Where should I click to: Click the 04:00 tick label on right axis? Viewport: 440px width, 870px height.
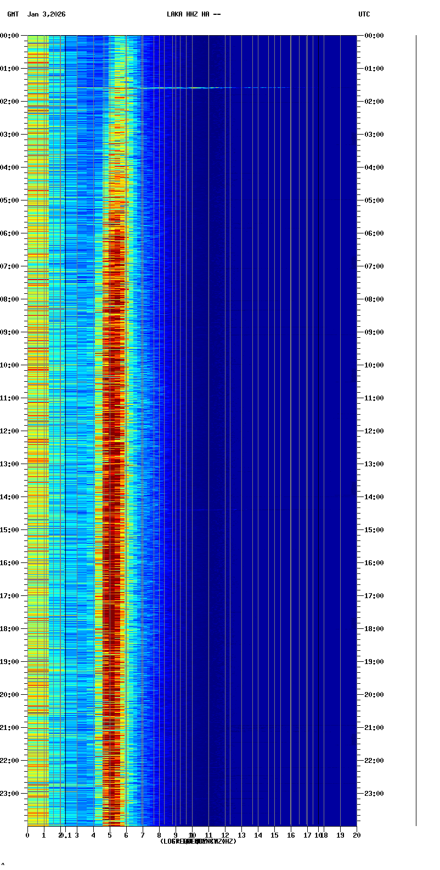pyautogui.click(x=374, y=168)
